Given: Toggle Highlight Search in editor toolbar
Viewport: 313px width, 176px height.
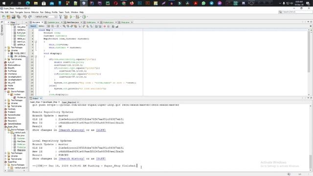Looking at the screenshot, I should pyautogui.click(x=75, y=26).
